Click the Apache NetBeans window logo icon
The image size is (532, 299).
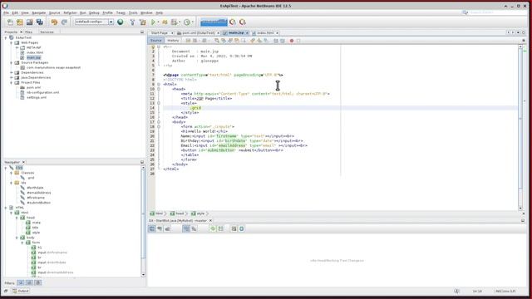tap(5, 6)
